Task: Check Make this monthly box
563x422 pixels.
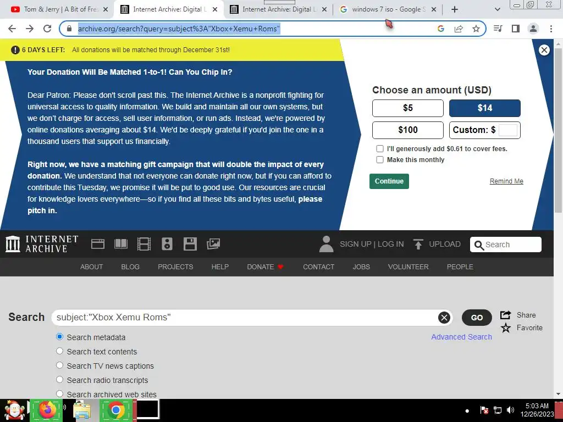Action: point(380,160)
